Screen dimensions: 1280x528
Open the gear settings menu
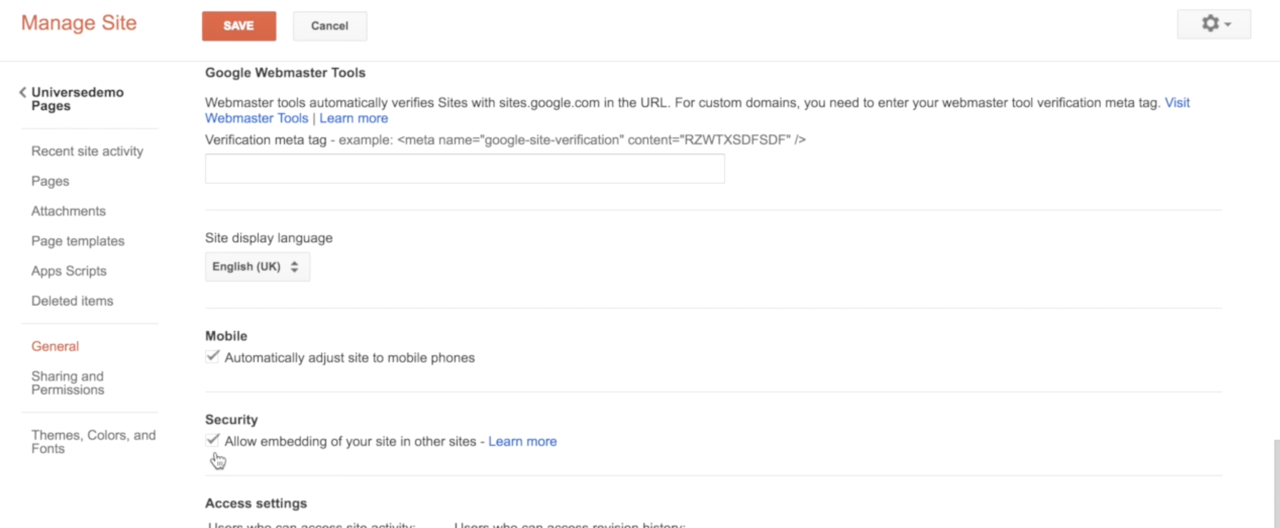[1210, 24]
